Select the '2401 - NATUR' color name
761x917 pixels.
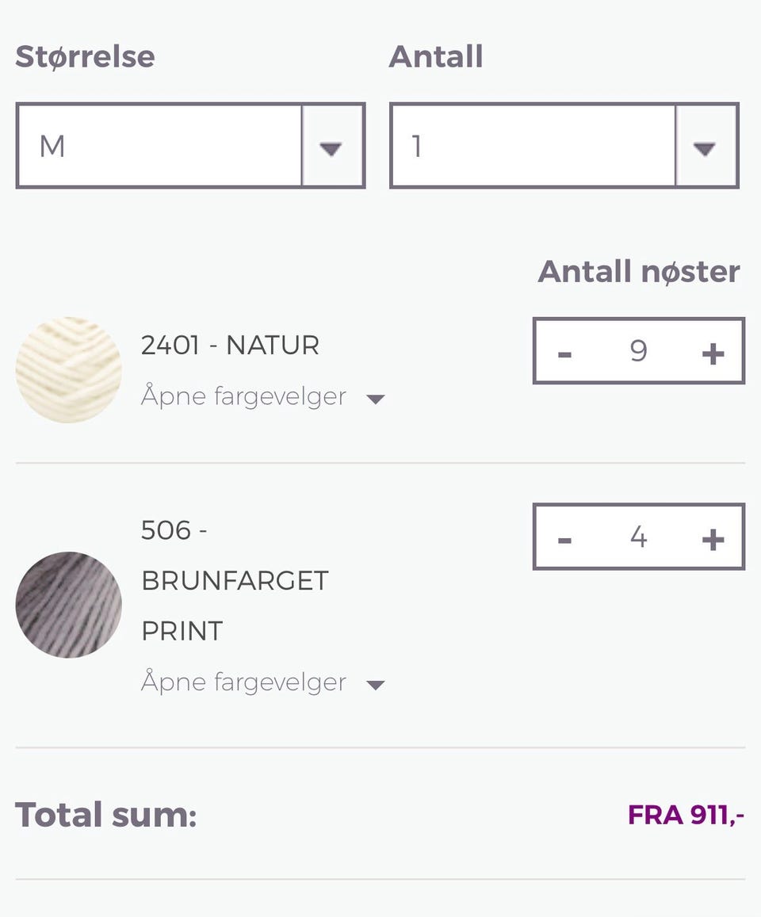click(x=230, y=346)
